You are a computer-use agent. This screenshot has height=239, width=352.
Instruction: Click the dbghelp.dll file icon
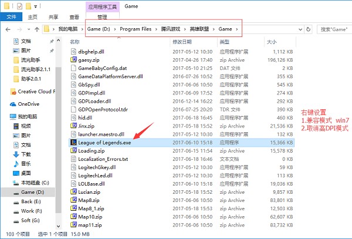tap(73, 51)
